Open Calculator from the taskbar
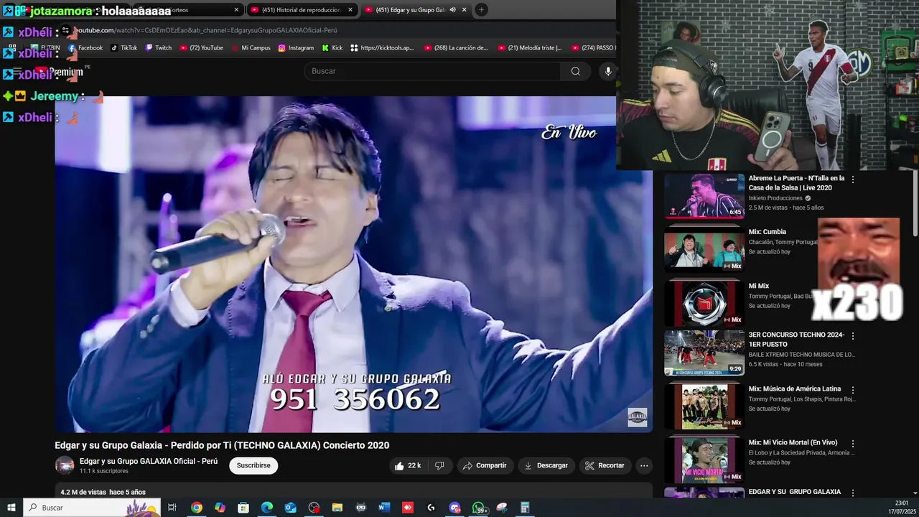 coord(525,508)
